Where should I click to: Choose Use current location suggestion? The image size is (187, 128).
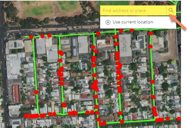click(x=138, y=22)
